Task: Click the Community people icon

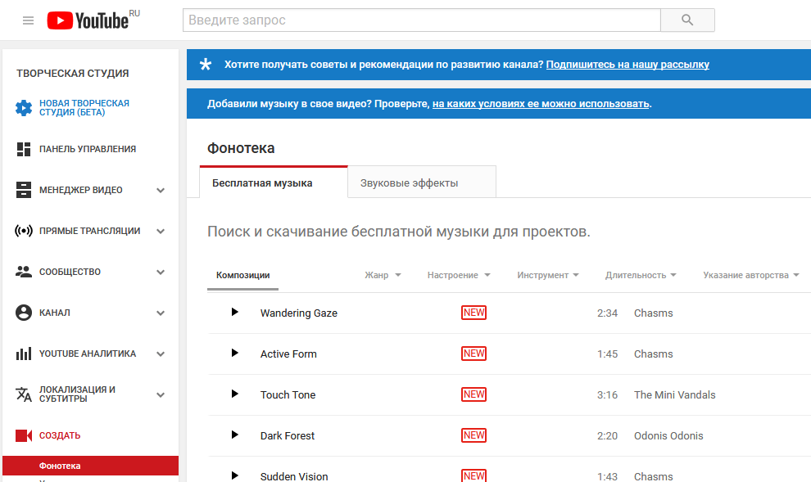Action: (24, 272)
